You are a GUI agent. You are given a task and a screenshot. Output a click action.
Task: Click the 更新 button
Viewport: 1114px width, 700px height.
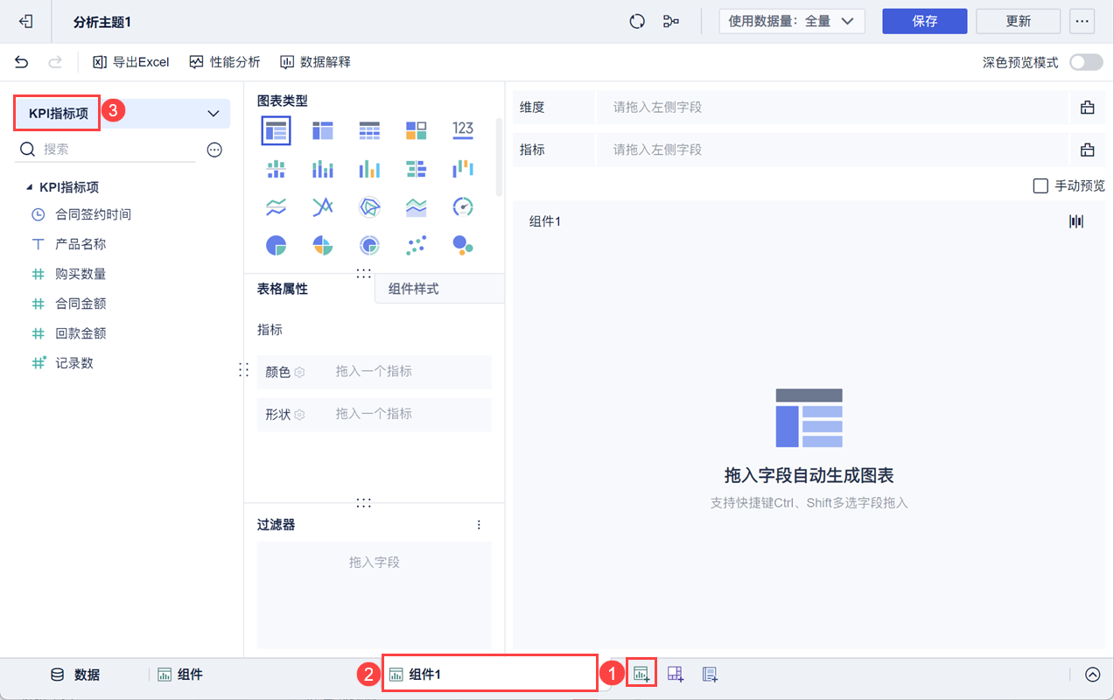1018,21
